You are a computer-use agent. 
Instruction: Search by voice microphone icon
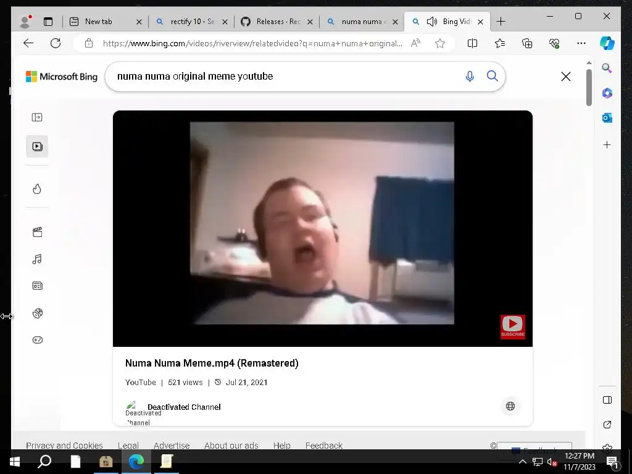[470, 76]
